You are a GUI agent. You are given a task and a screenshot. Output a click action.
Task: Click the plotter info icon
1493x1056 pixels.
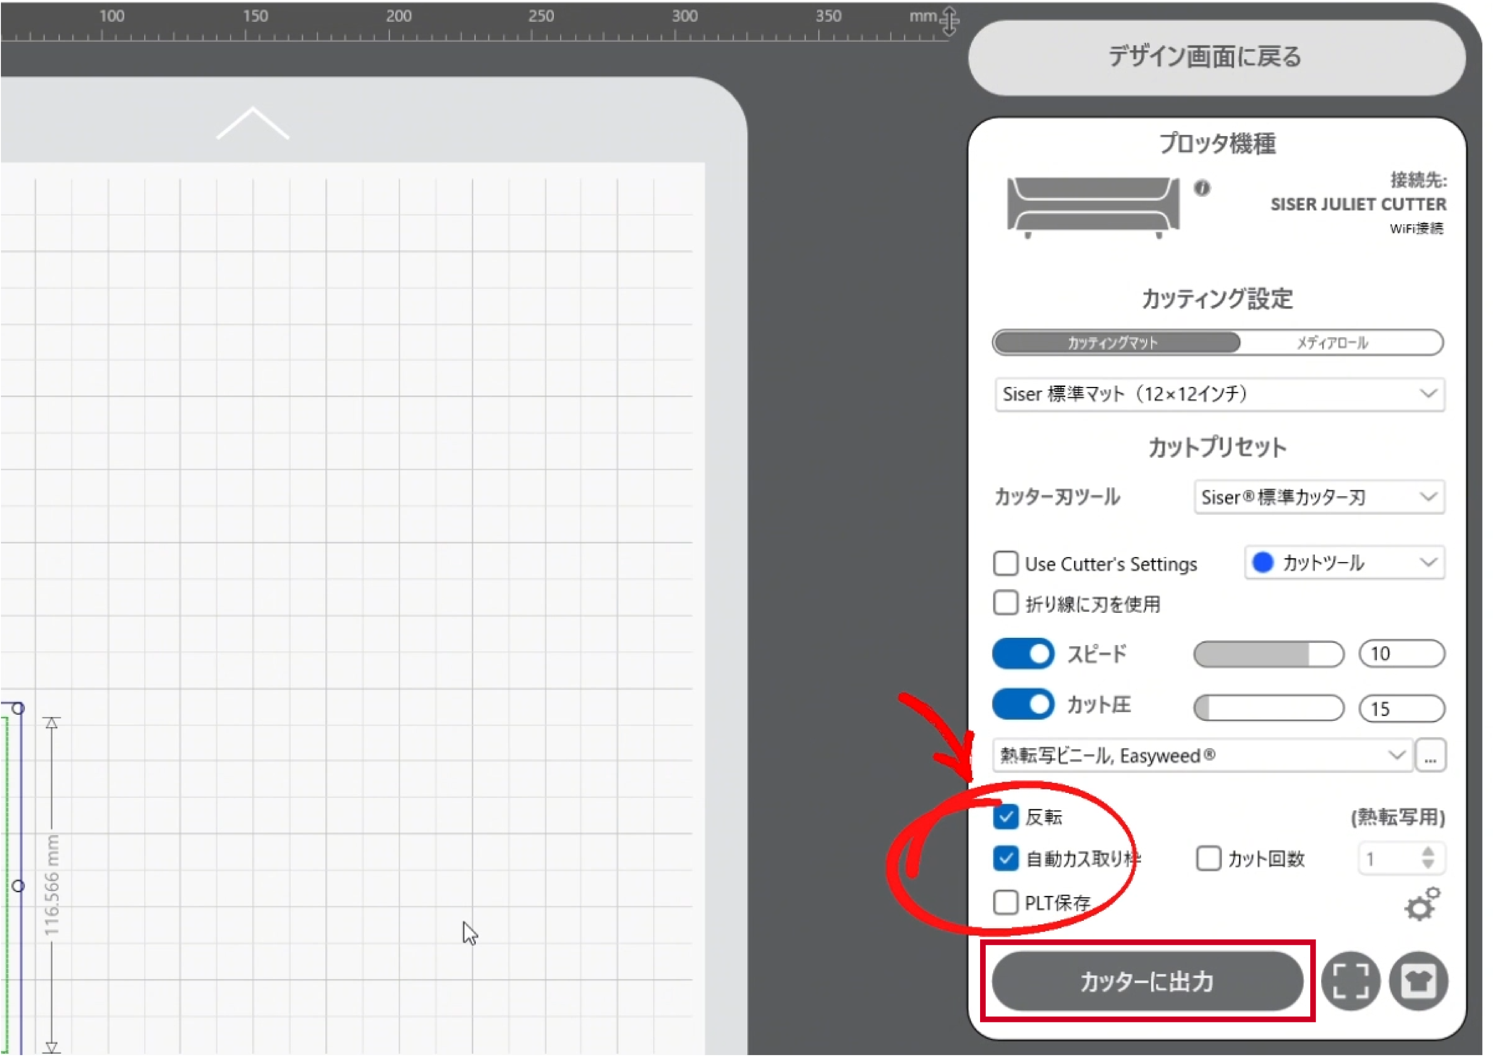pyautogui.click(x=1202, y=188)
